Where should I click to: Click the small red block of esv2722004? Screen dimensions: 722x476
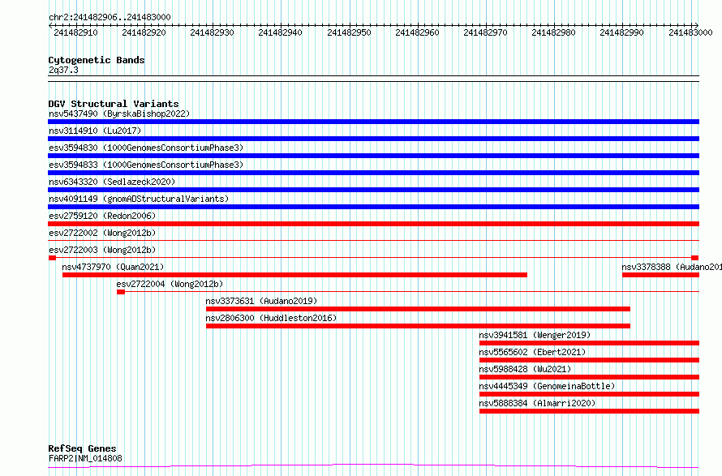pos(121,292)
